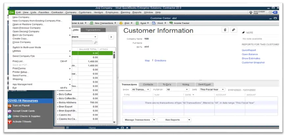The width and height of the screenshot is (285, 136).
Task: Open the customers filter dropdown
Action: click(95, 37)
